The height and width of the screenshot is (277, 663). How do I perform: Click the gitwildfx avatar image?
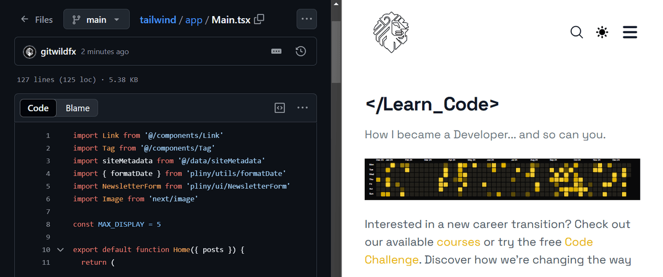(30, 51)
